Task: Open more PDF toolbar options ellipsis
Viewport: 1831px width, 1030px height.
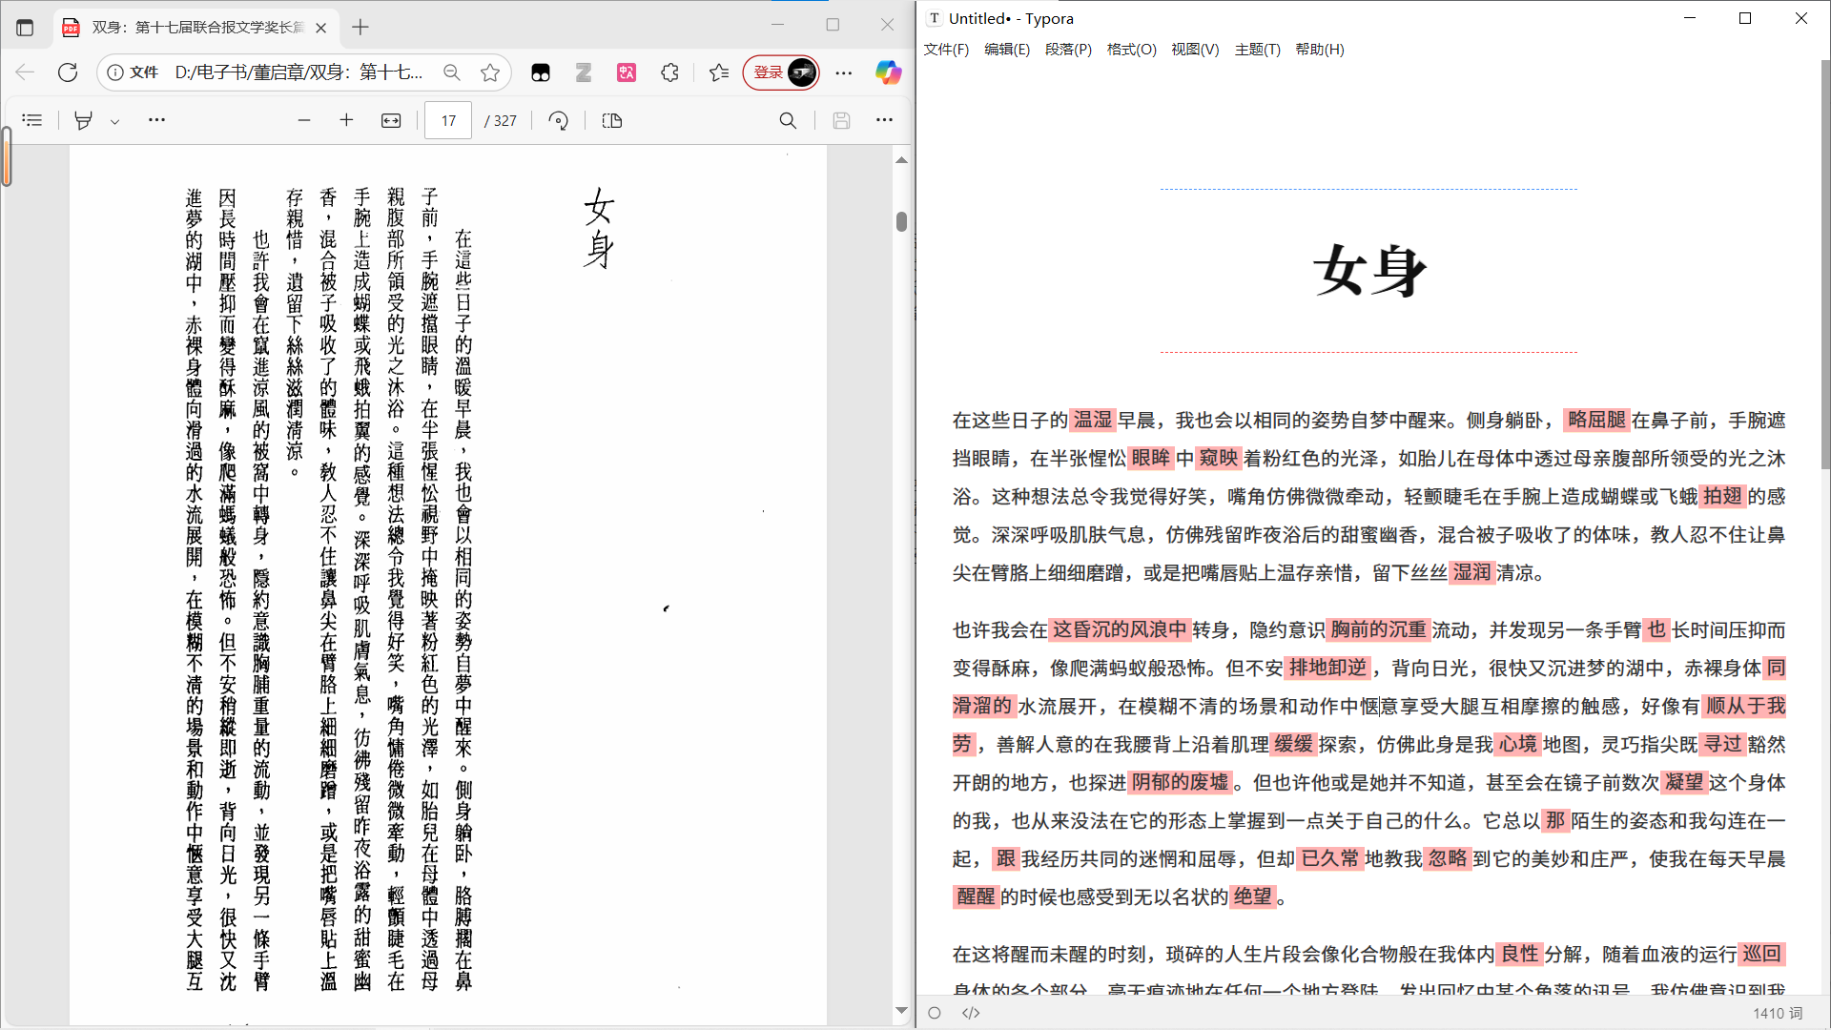Action: tap(884, 120)
